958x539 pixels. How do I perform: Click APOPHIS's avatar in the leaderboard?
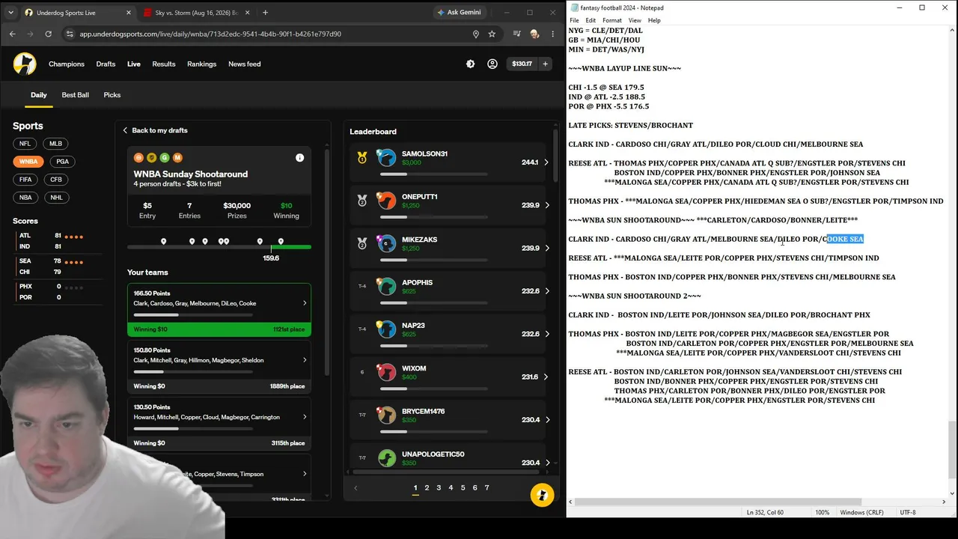click(386, 287)
